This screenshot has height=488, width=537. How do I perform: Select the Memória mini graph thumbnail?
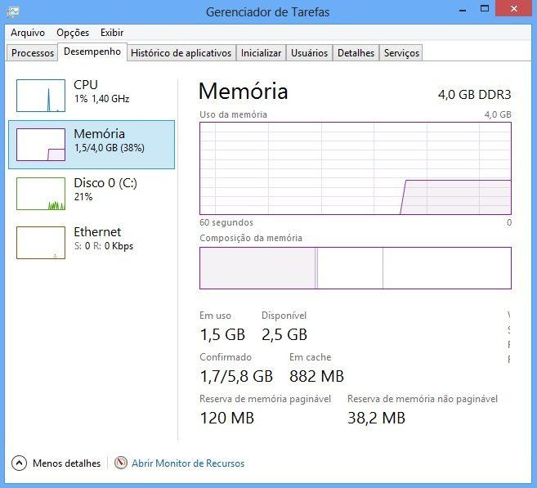coord(41,145)
